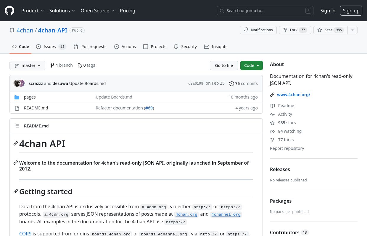Click the Report repository link
Image resolution: width=367 pixels, height=236 pixels.
(x=287, y=148)
